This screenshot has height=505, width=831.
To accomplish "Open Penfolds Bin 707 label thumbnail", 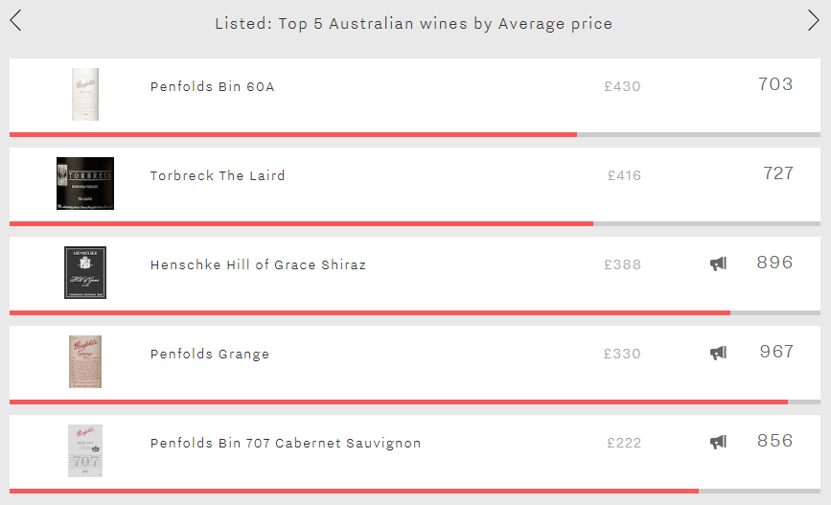I will click(85, 450).
